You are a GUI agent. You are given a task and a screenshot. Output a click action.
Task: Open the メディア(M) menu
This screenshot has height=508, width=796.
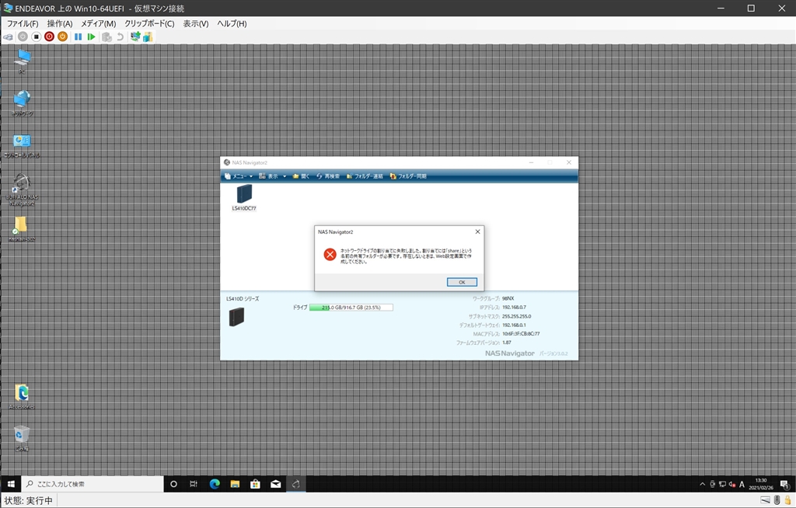(99, 23)
